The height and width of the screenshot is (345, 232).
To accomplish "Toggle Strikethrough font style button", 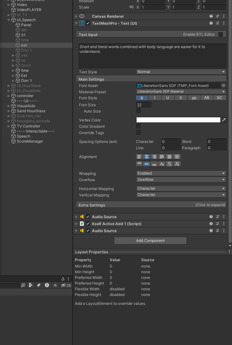I will pos(180,98).
